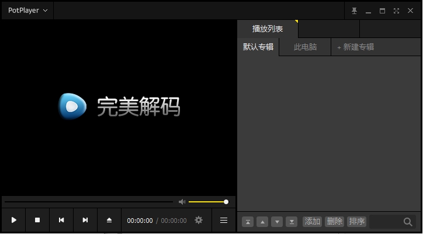This screenshot has width=423, height=234.
Task: Create a new album with + 新建专辑
Action: 356,47
